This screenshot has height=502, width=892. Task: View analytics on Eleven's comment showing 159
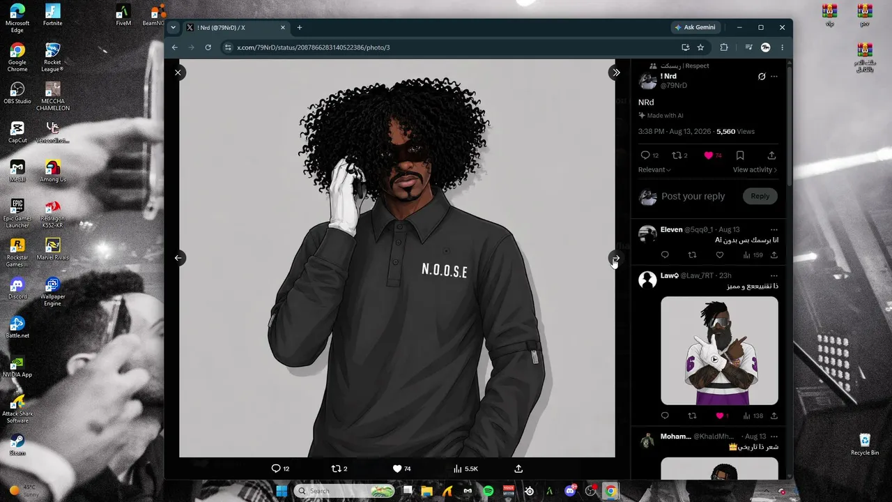pos(753,255)
